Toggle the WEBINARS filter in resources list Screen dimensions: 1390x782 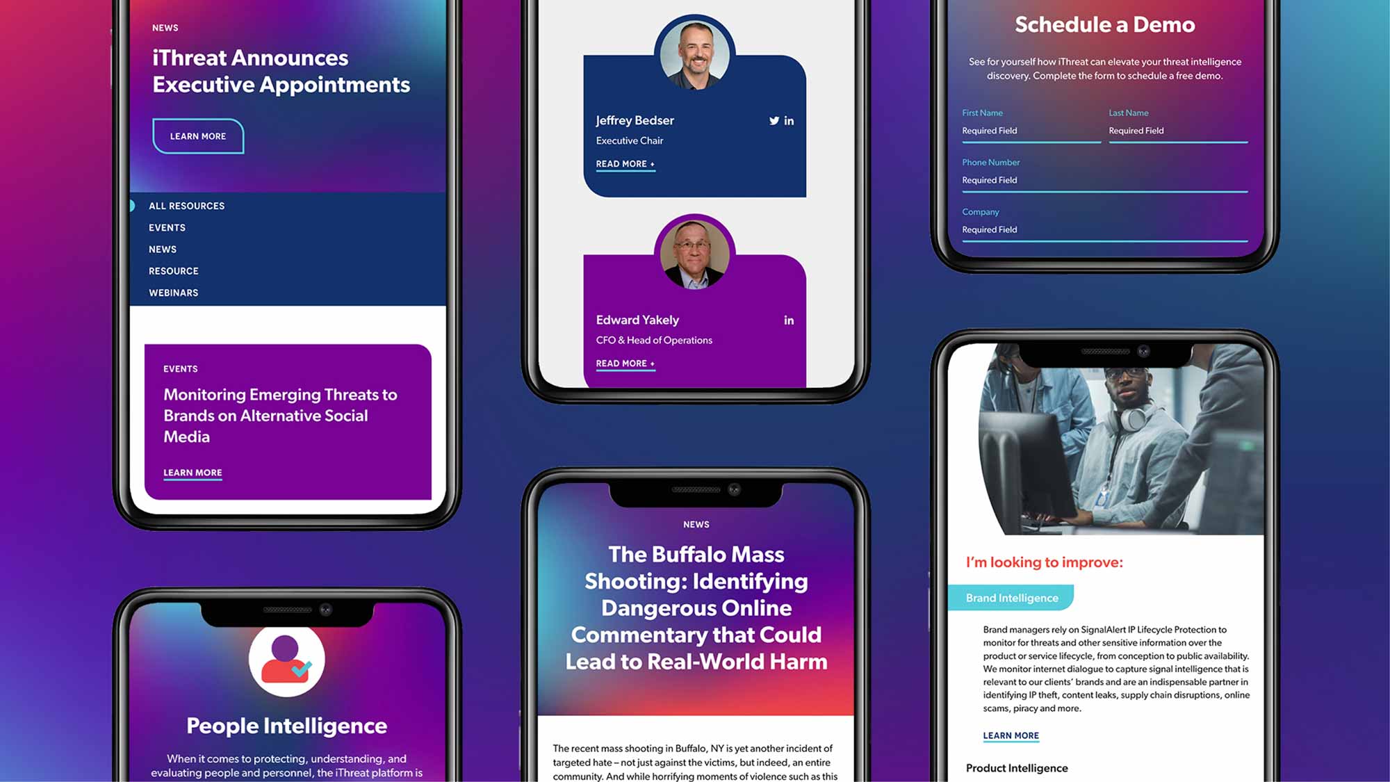174,292
